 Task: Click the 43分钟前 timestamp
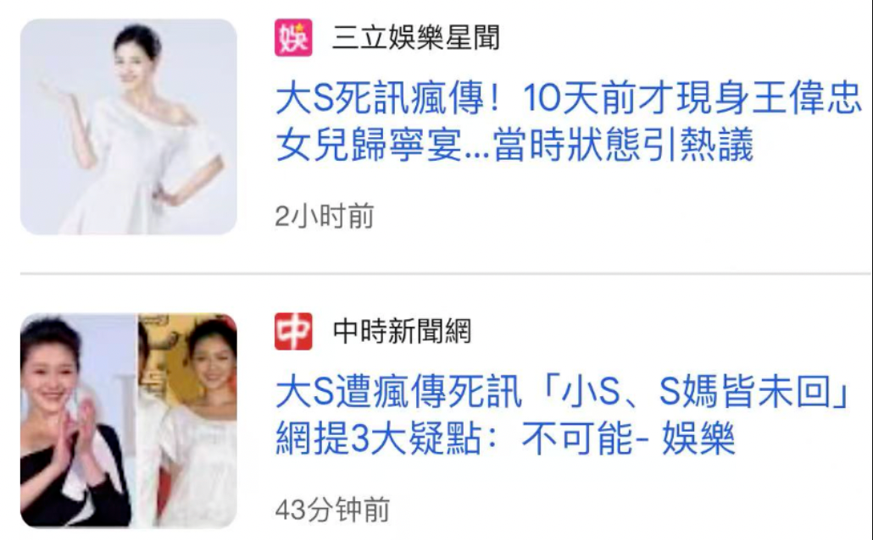pos(332,510)
